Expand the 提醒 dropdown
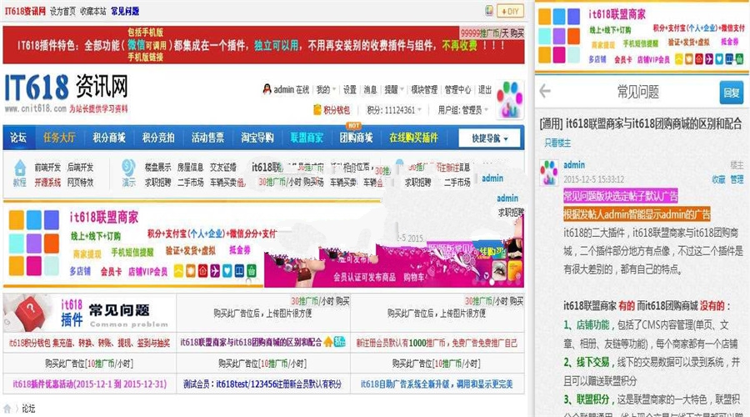Image resolution: width=750 pixels, height=417 pixels. pyautogui.click(x=393, y=89)
